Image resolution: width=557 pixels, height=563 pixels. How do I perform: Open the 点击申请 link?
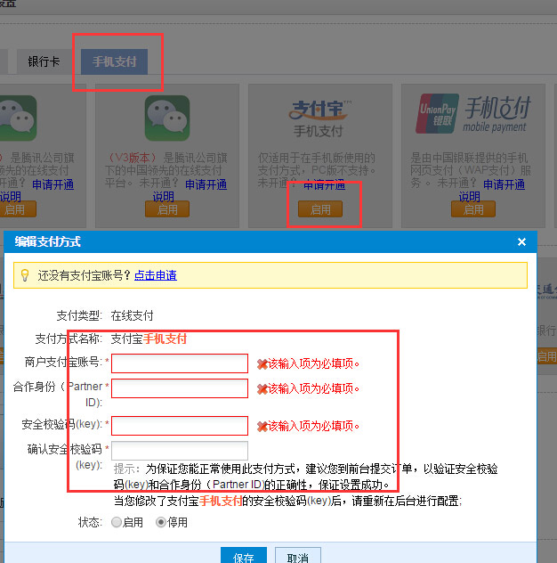coord(156,275)
